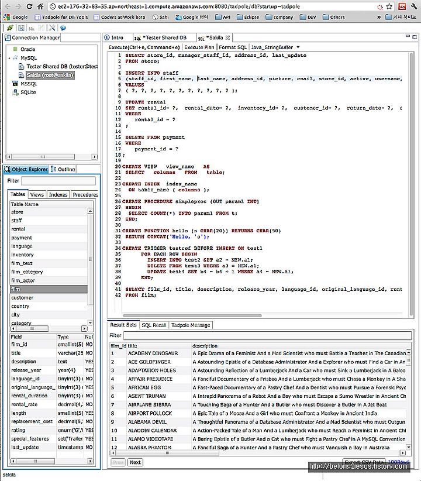
Task: Click the browser forward arrow
Action: click(x=18, y=6)
